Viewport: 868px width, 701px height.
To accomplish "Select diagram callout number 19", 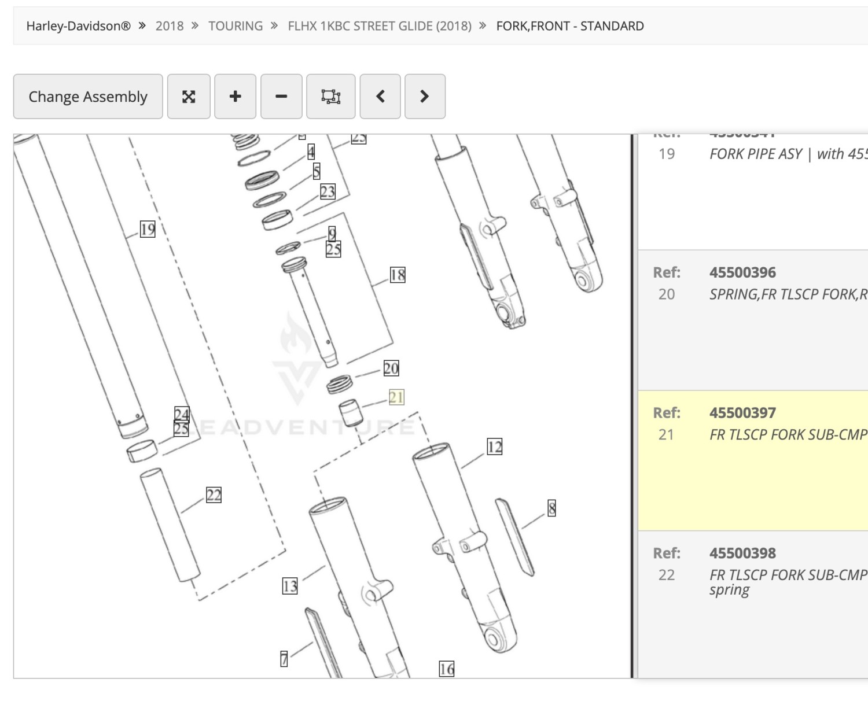I will [x=148, y=229].
